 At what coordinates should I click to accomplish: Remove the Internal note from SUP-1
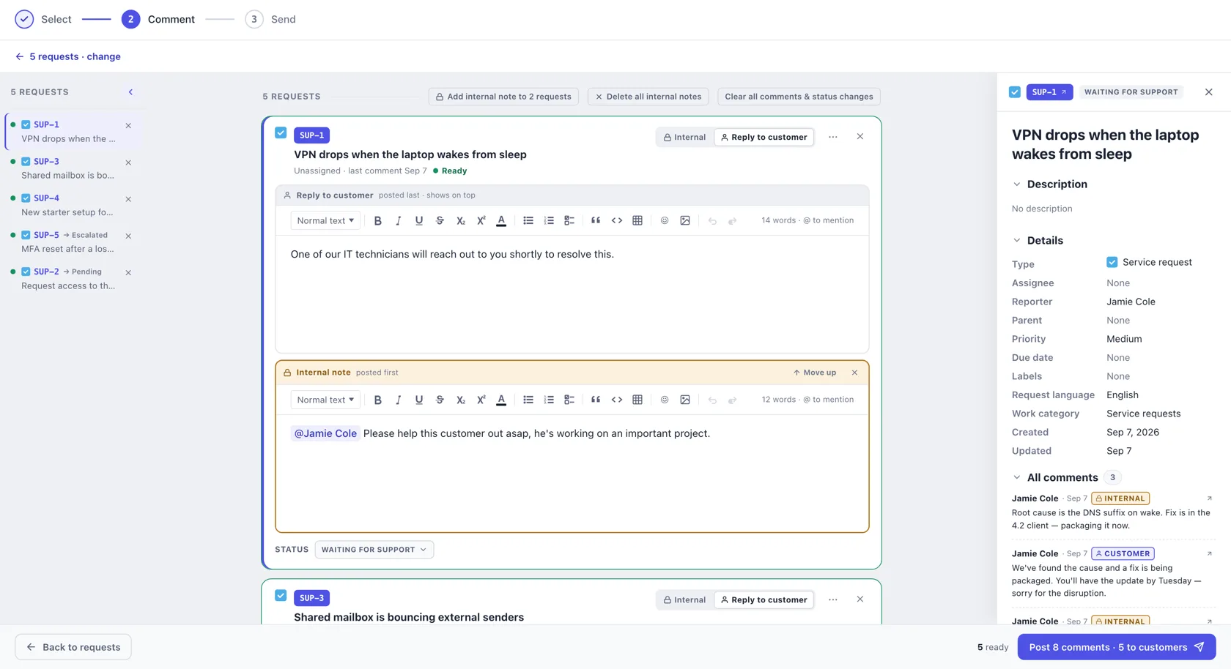point(854,373)
